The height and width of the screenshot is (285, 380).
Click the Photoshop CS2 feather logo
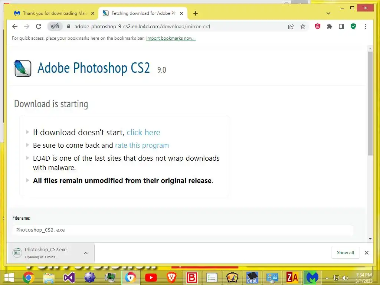[x=23, y=68]
